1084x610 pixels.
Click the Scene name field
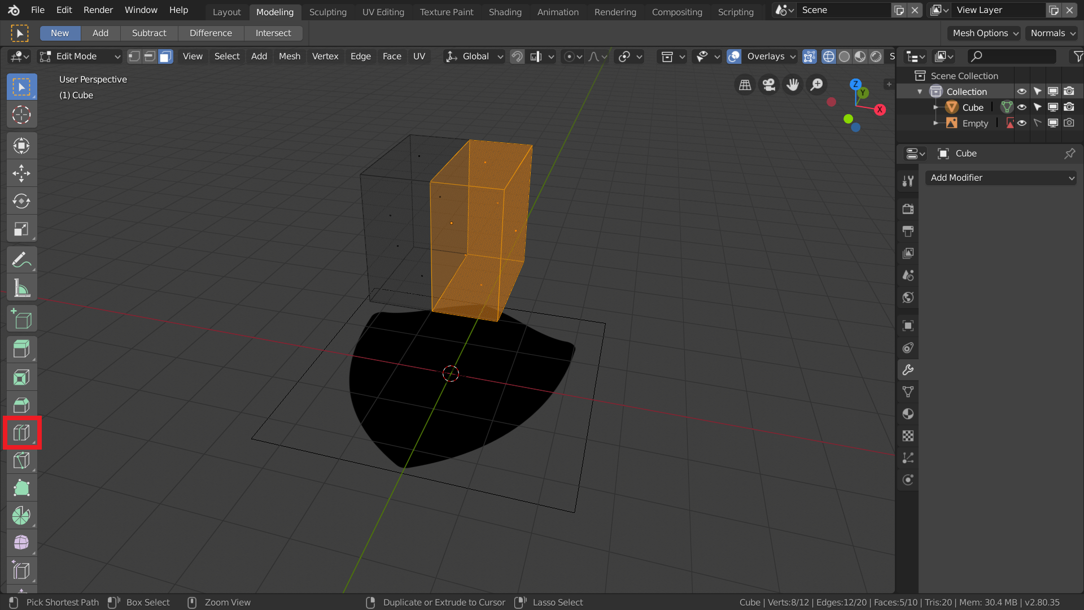pyautogui.click(x=843, y=10)
